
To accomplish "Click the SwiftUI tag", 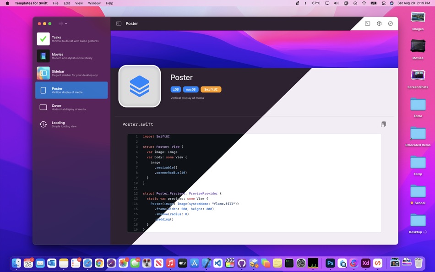I will [211, 89].
